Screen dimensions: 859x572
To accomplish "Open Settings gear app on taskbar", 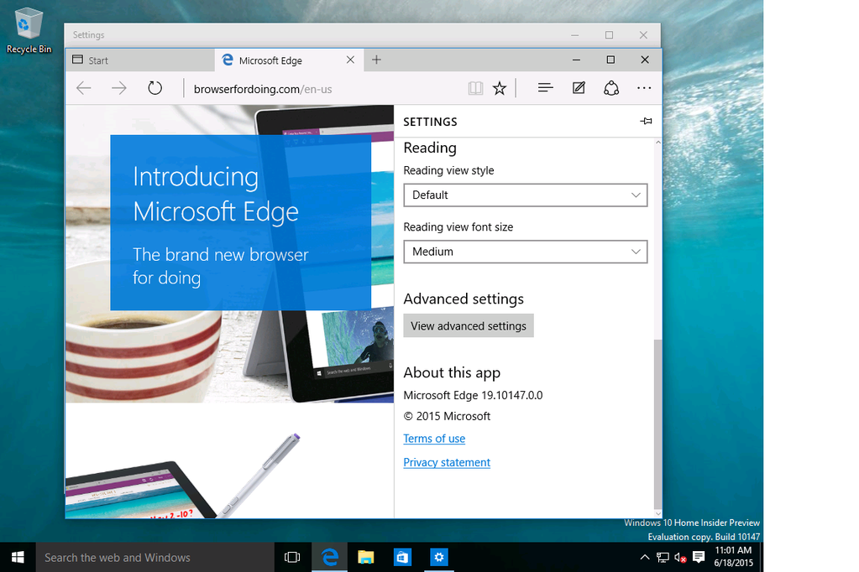I will [439, 557].
